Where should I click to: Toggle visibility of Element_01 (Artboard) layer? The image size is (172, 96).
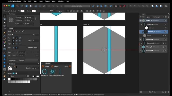[165, 51]
